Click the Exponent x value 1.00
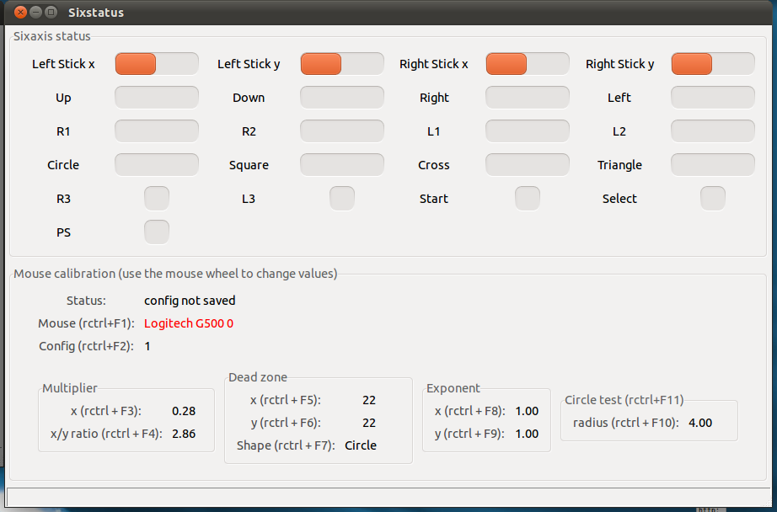The image size is (777, 512). point(527,411)
